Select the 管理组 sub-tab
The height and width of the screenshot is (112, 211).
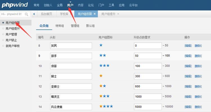pos(75,26)
